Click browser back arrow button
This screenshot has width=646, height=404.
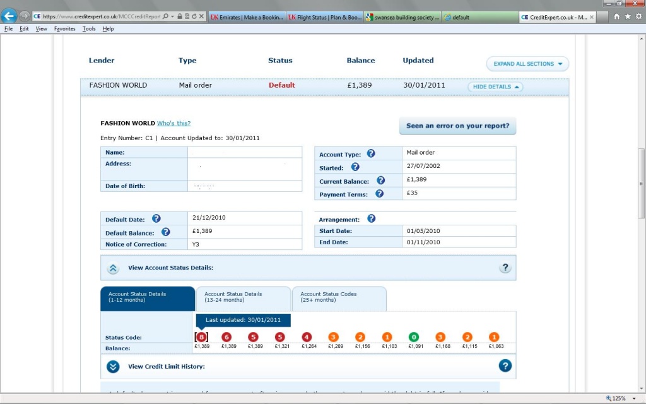click(9, 16)
